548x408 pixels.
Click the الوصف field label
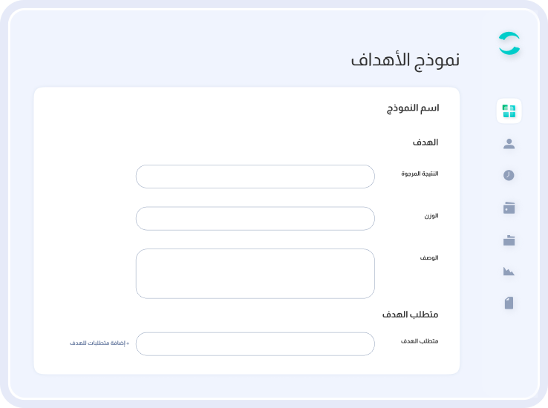[x=429, y=258]
